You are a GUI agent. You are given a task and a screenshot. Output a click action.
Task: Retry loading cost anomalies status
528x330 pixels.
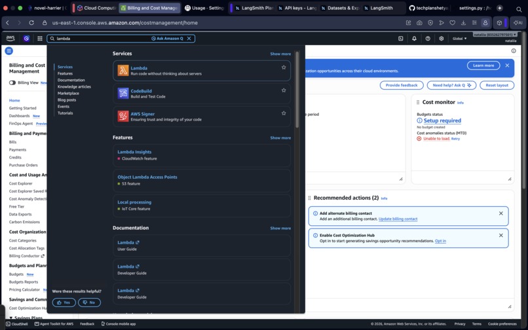pyautogui.click(x=455, y=139)
